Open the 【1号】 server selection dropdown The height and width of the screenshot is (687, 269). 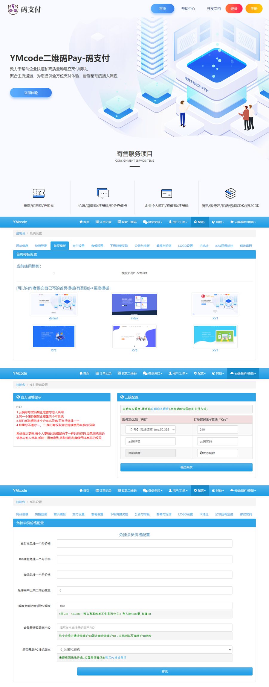pos(150,430)
